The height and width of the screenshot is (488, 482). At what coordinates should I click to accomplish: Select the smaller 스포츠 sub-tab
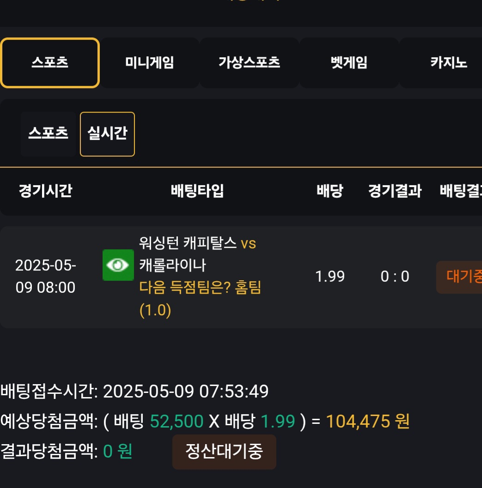coord(48,134)
